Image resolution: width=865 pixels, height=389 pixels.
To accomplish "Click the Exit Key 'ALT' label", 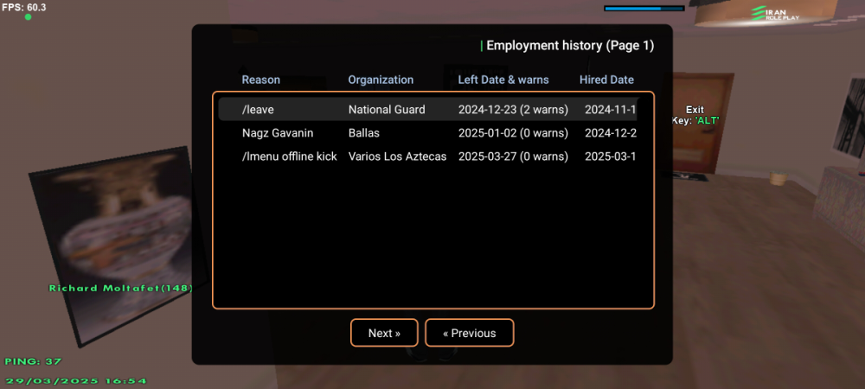I will point(695,115).
